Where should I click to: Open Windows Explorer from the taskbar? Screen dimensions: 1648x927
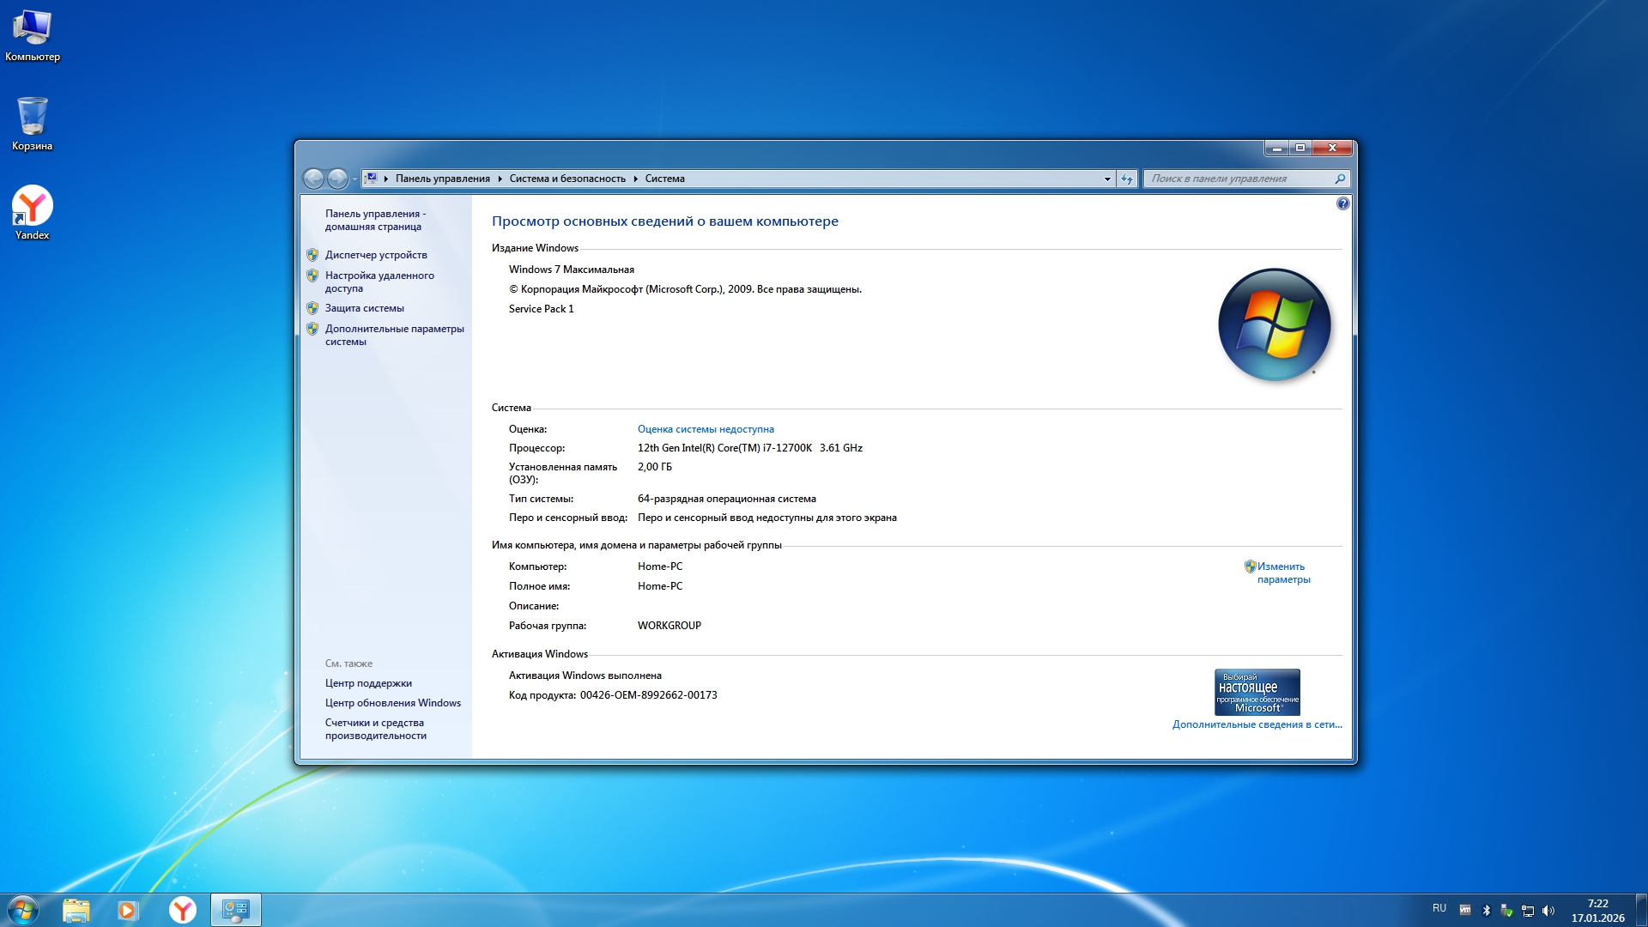76,910
